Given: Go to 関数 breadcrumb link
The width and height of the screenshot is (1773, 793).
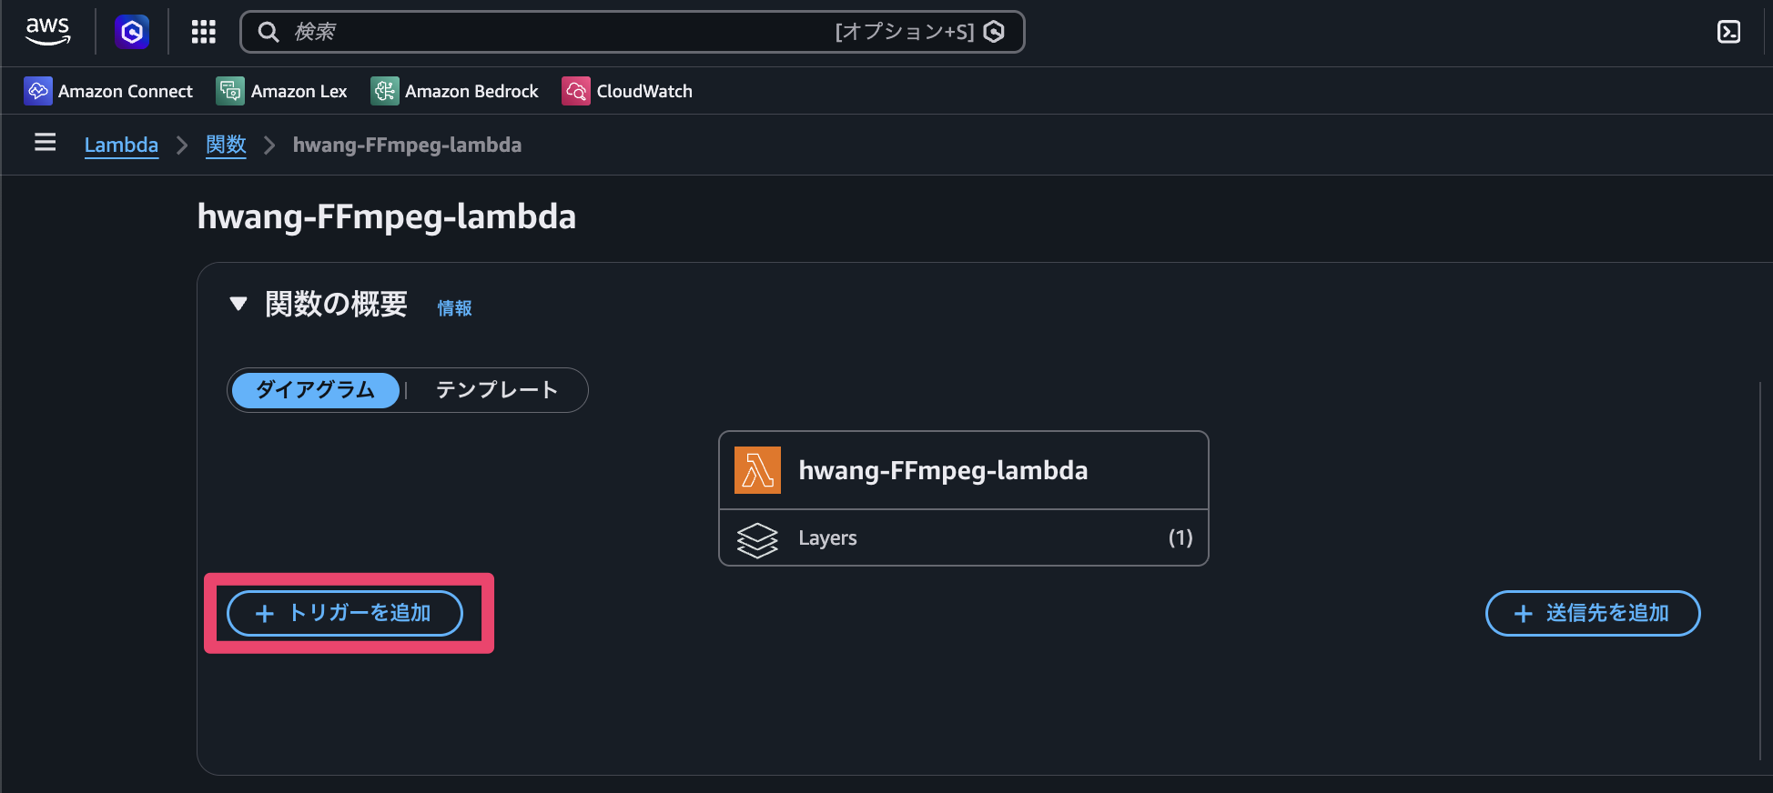Looking at the screenshot, I should (x=226, y=145).
